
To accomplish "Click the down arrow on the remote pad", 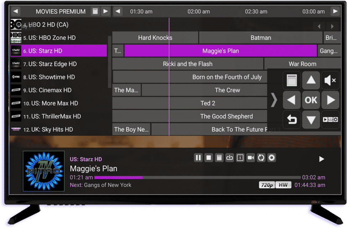I will [311, 120].
